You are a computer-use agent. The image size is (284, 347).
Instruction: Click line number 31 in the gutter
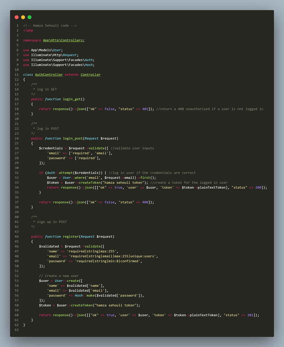[16, 173]
